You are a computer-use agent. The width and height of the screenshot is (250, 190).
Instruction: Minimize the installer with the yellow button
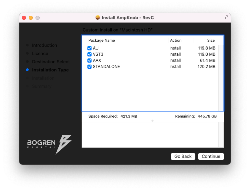click(31, 18)
